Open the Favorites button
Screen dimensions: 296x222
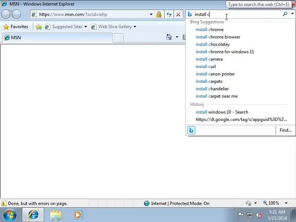pos(16,27)
